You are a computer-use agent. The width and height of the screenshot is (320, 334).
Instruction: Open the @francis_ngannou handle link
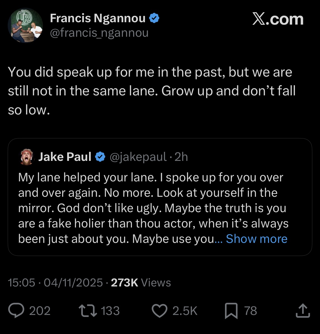tap(99, 33)
